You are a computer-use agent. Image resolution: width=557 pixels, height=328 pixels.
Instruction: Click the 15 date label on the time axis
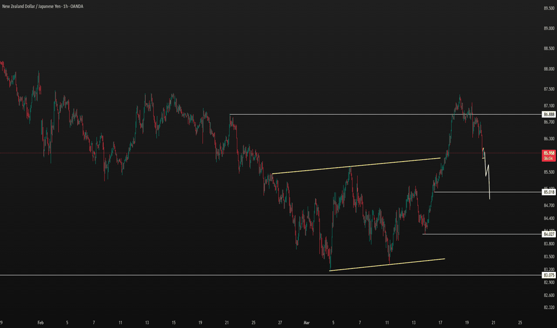(x=174, y=323)
